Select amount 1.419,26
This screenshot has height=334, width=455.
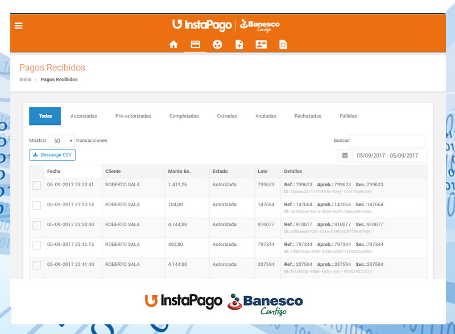point(177,185)
